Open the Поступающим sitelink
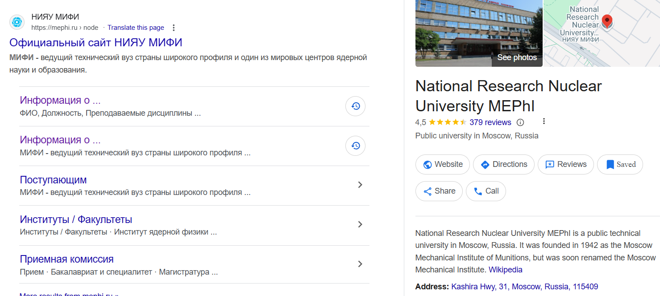The width and height of the screenshot is (660, 296). coord(54,180)
